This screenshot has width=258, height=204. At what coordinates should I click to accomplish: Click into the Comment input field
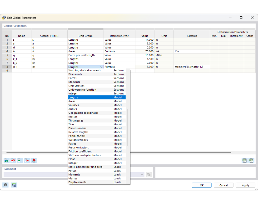click(x=72, y=174)
